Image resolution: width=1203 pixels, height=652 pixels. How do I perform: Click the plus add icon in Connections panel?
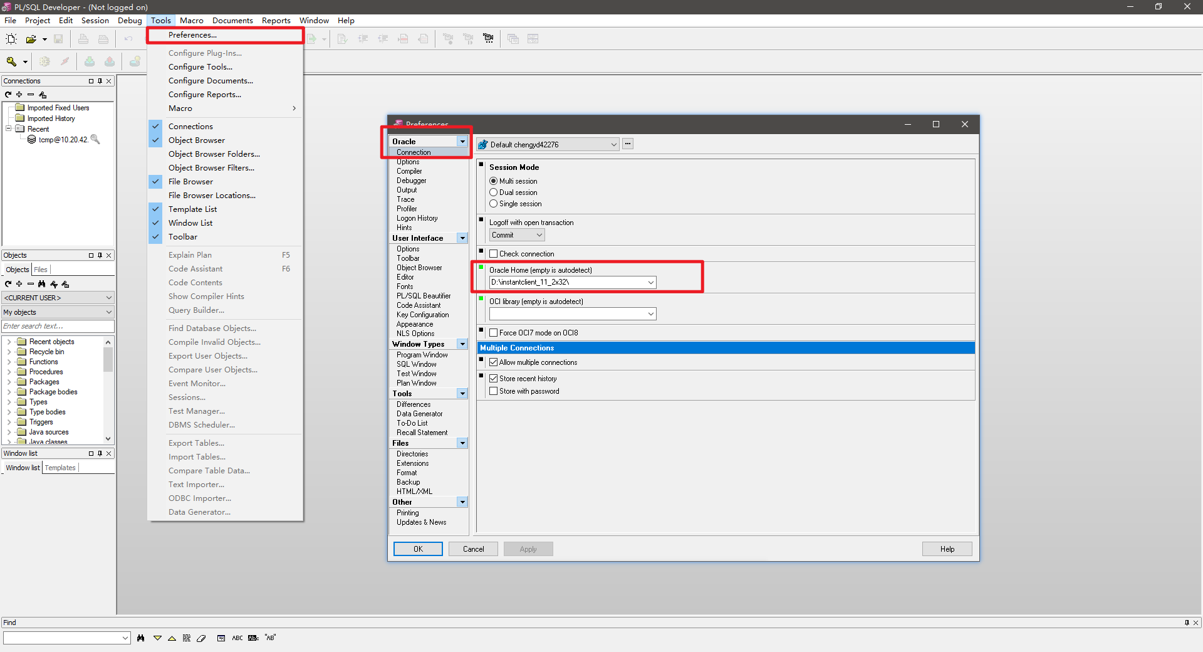19,95
